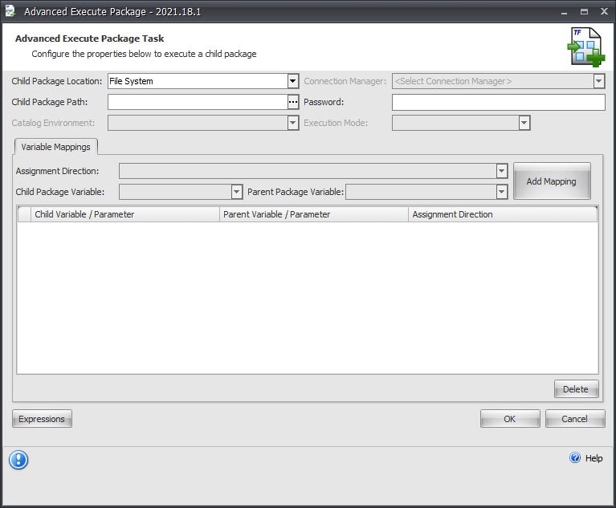Switch to the Variable Mappings tab
Screen dimensions: 616x508
(x=55, y=147)
